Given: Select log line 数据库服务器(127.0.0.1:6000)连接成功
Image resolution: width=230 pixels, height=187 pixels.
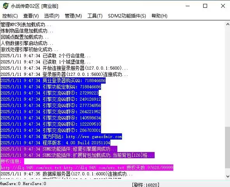Looking at the screenshot, I should pos(66,174).
